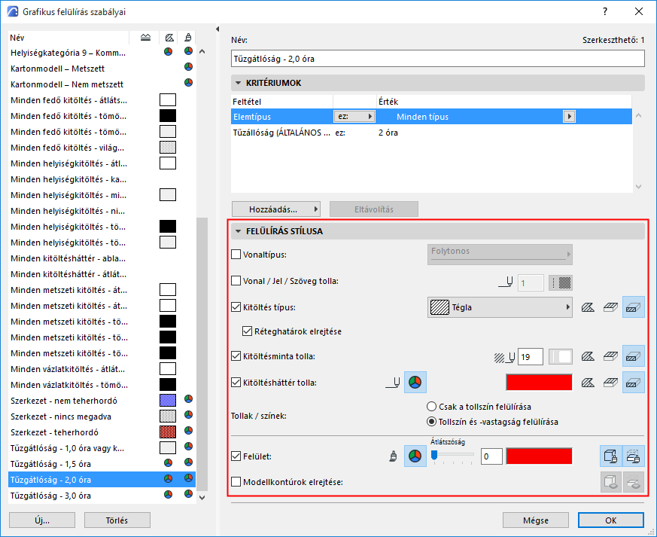Click the Átlátszóság slider handle
The image size is (657, 537).
(x=434, y=455)
